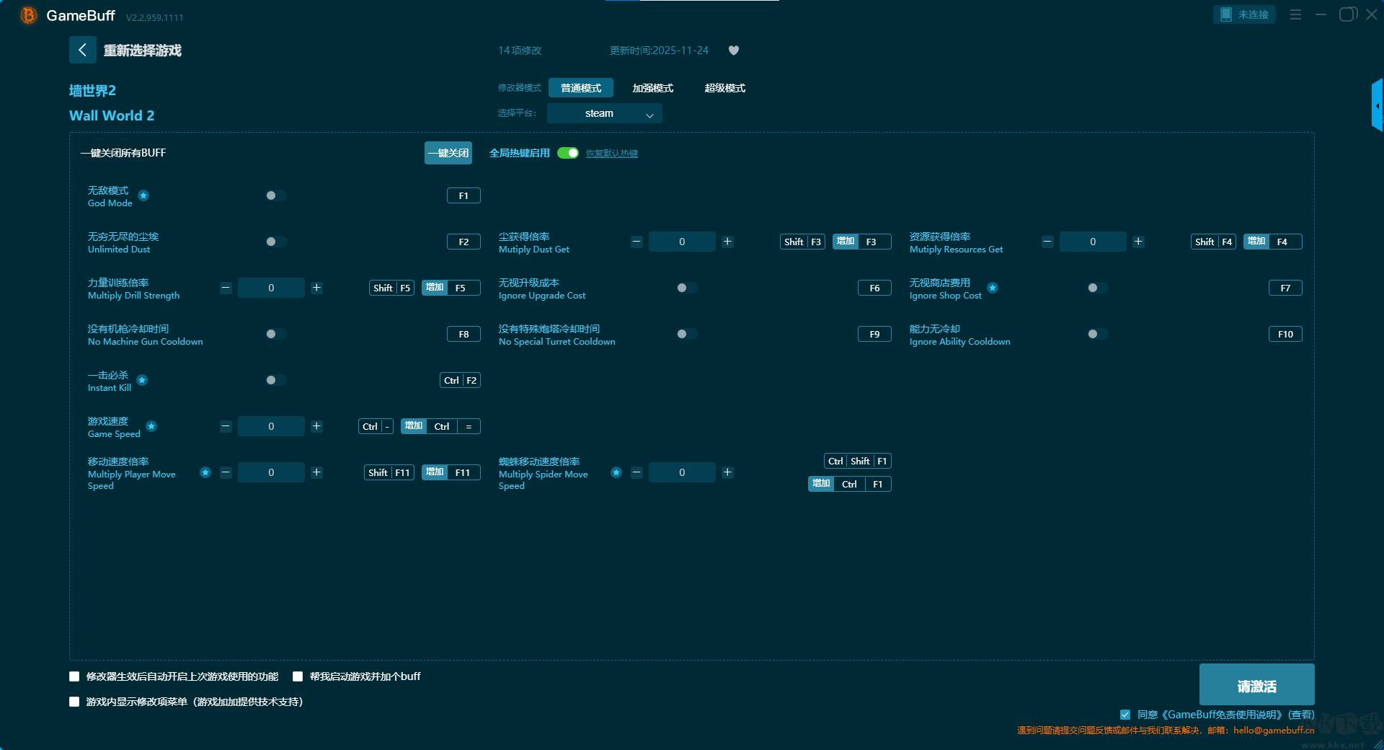Click the Multiply Drill Strength value field

click(x=271, y=288)
